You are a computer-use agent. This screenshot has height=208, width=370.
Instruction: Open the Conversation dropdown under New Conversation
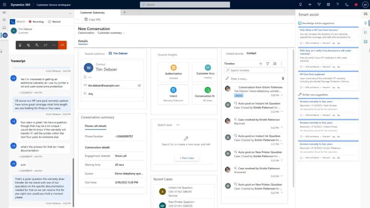[86, 32]
